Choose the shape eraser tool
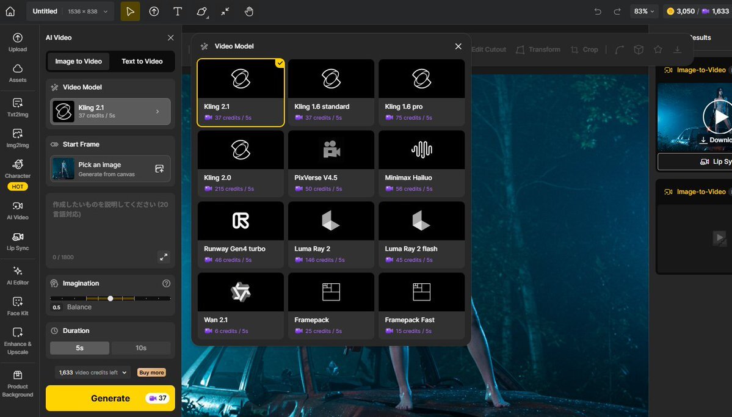 click(x=201, y=11)
